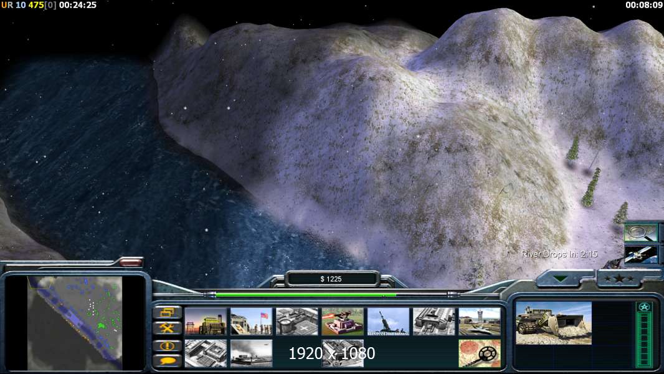This screenshot has width=664, height=374.
Task: Open options via hammer and wrench button
Action: [168, 328]
